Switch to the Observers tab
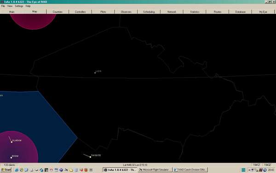 (126, 12)
